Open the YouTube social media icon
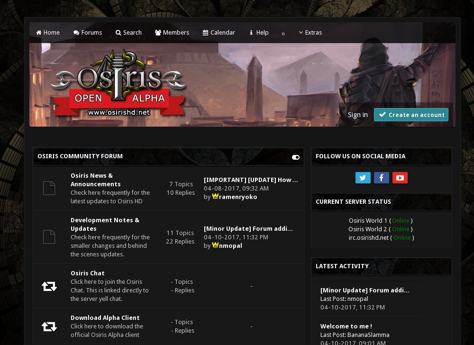Viewport: 474px width, 345px height. click(x=400, y=178)
